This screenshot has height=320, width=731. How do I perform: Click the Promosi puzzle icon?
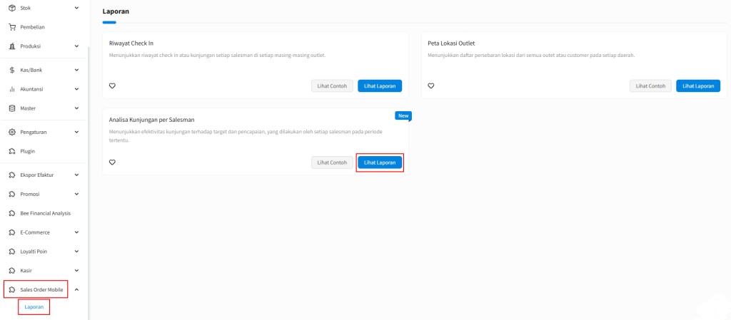(x=13, y=194)
